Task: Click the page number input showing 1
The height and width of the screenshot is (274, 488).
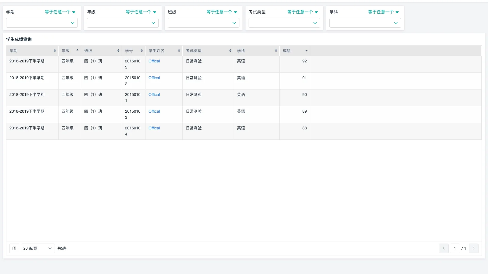Action: point(455,248)
